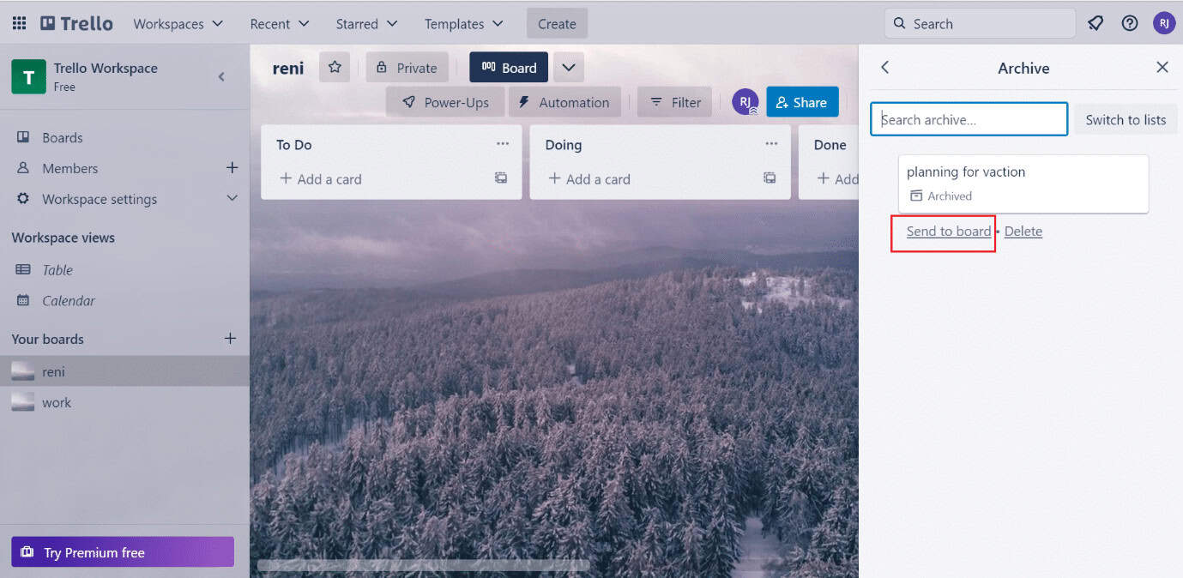Open To Do list actions menu

(503, 144)
